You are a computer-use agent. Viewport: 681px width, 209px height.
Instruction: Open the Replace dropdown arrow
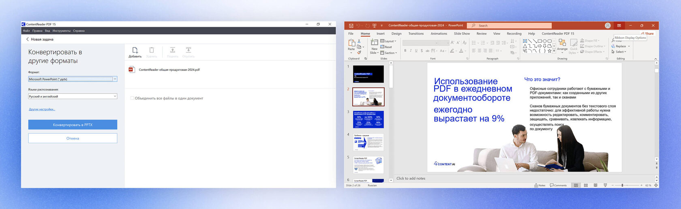pyautogui.click(x=629, y=46)
